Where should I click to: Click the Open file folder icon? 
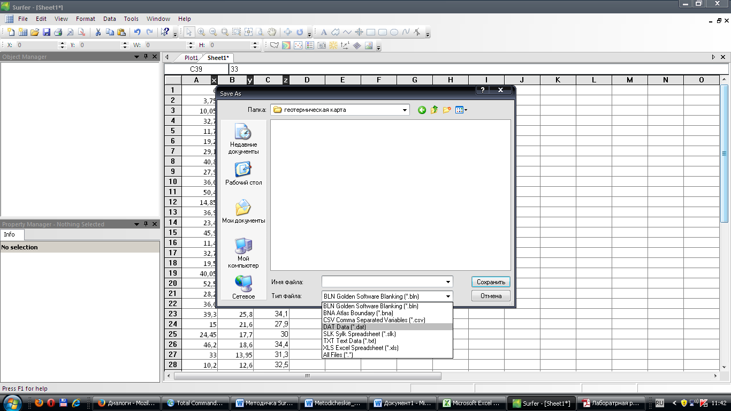(35, 32)
